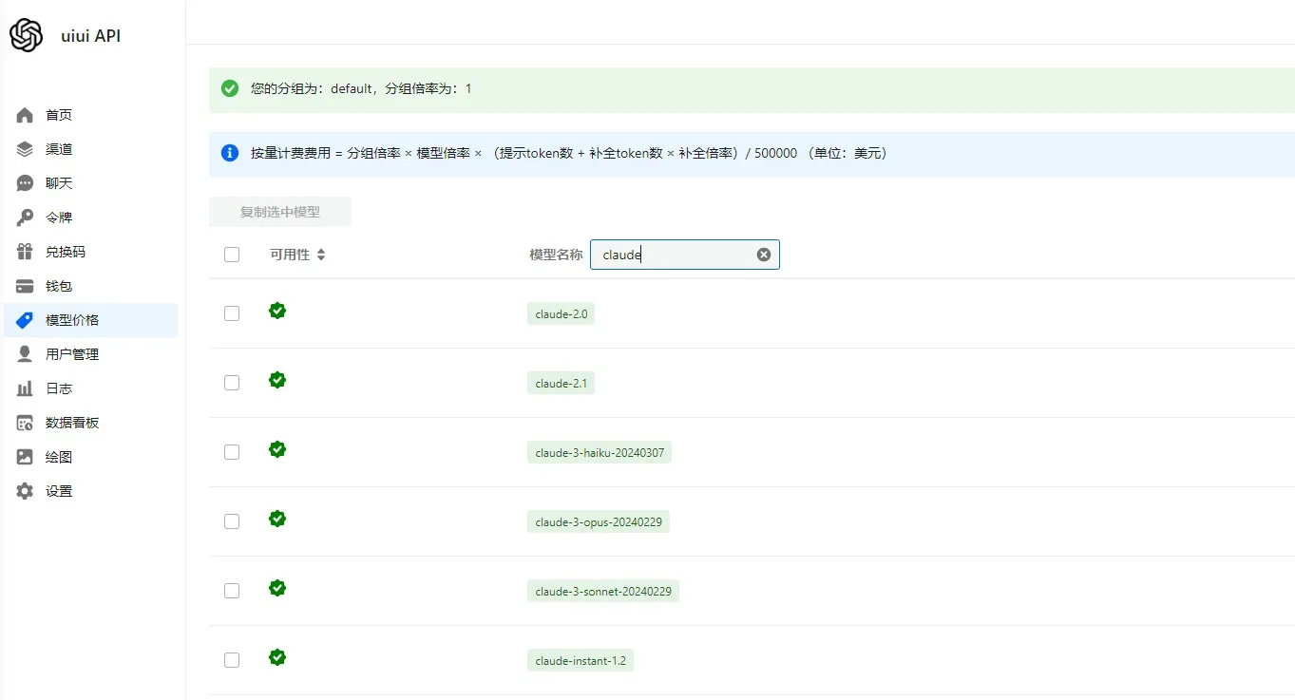This screenshot has height=700, width=1295.
Task: Go to 用户管理 menu item
Action: tap(72, 354)
